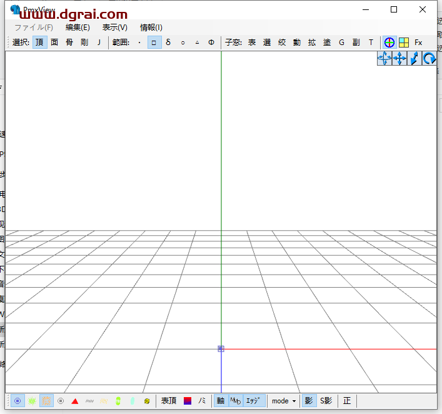Toggle vertex display blue circle icon
Image resolution: width=442 pixels, height=414 pixels.
point(18,401)
